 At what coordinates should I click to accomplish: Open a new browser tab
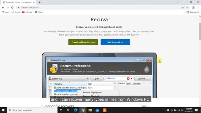point(40,2)
